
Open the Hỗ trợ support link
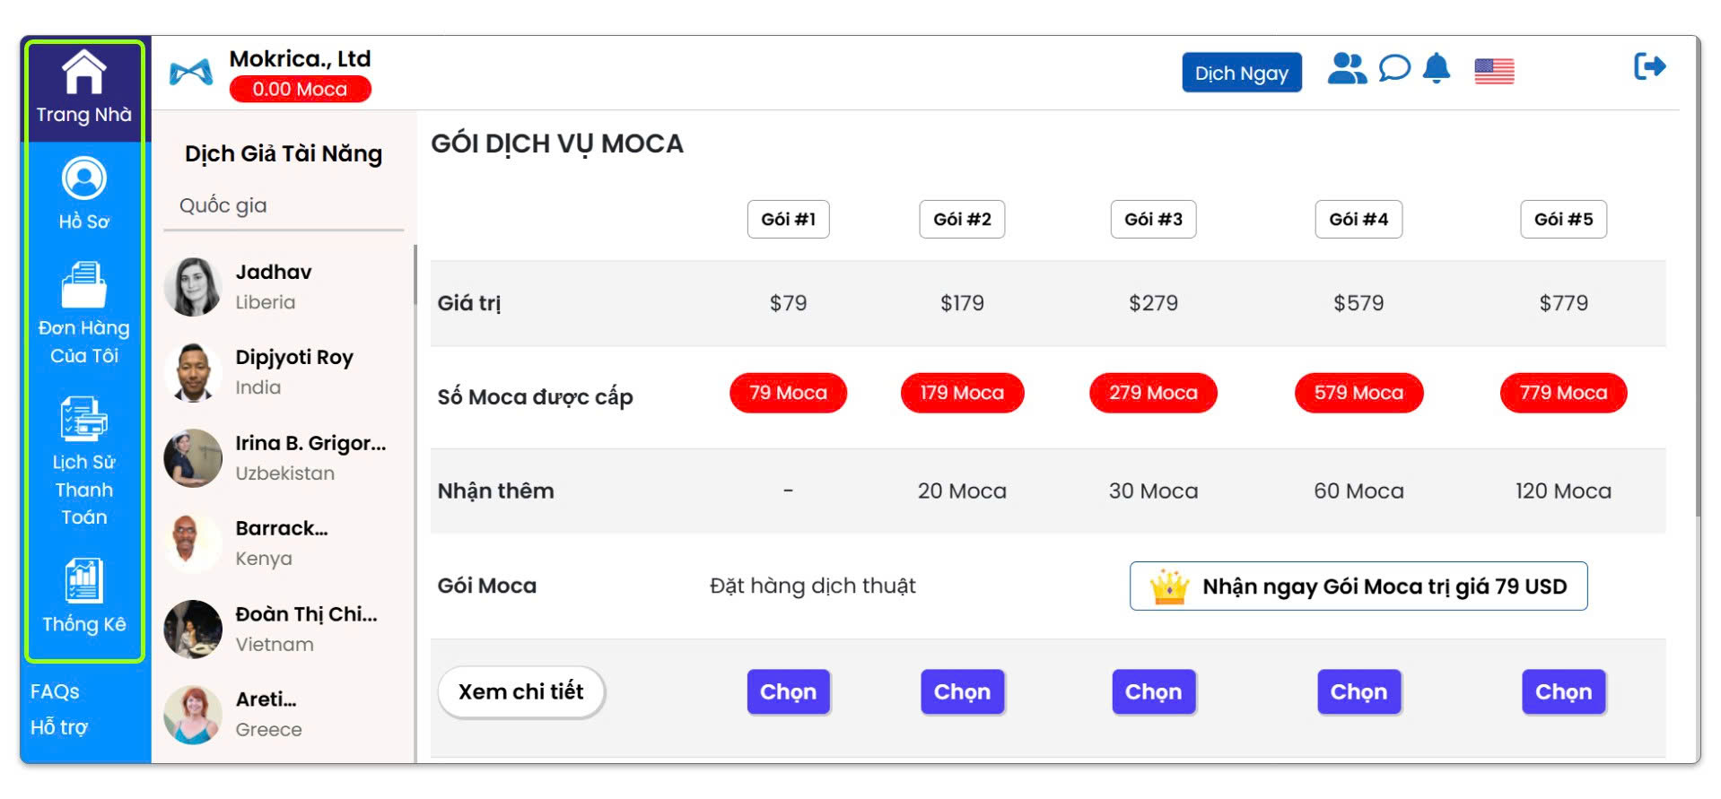pos(59,727)
